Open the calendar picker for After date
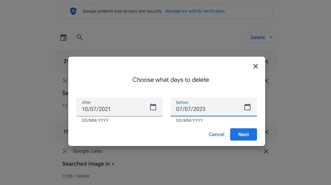Screen dimensions: 331x185 (153, 107)
